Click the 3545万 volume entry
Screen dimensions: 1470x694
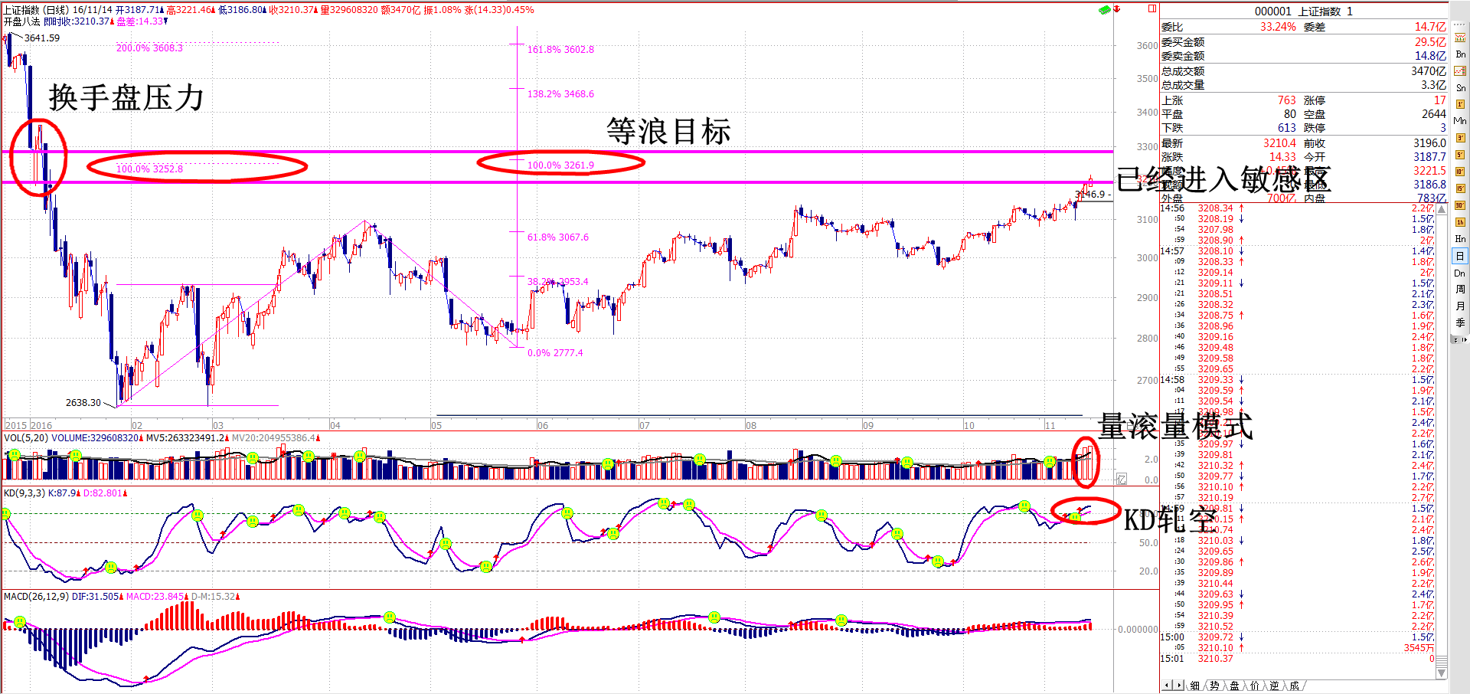click(x=1419, y=647)
